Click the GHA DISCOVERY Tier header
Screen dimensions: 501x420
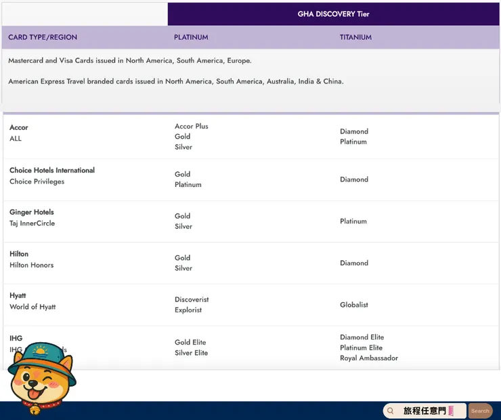[x=334, y=14]
